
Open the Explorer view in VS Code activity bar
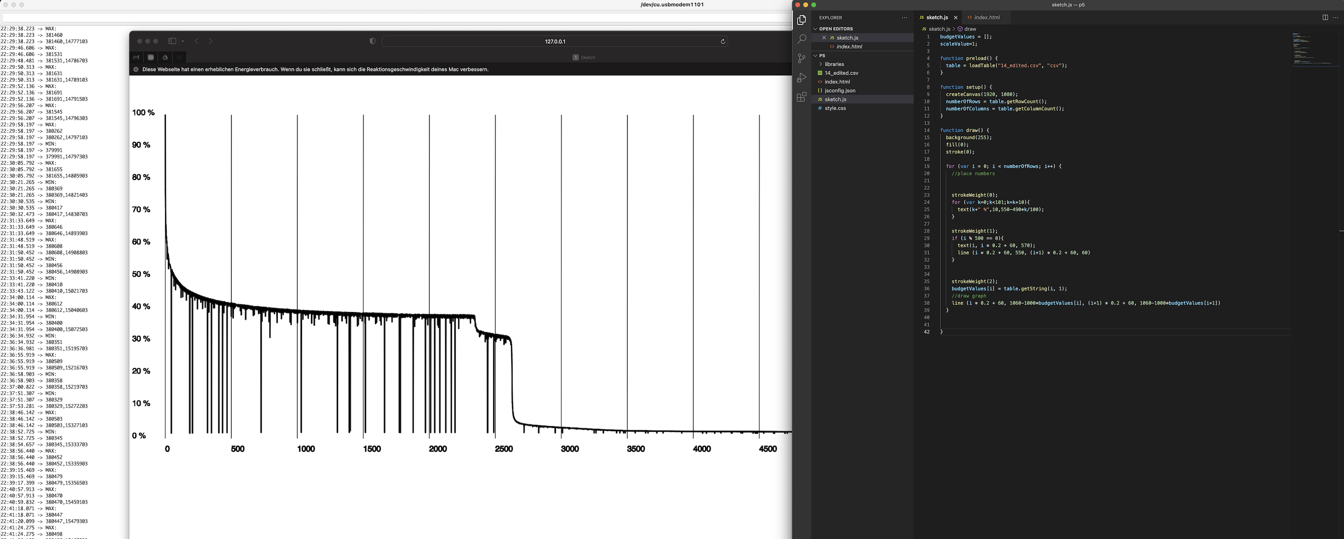pos(801,20)
